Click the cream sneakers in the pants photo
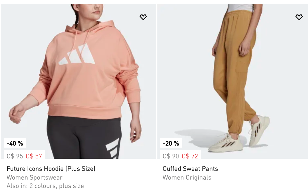 [x=239, y=136]
